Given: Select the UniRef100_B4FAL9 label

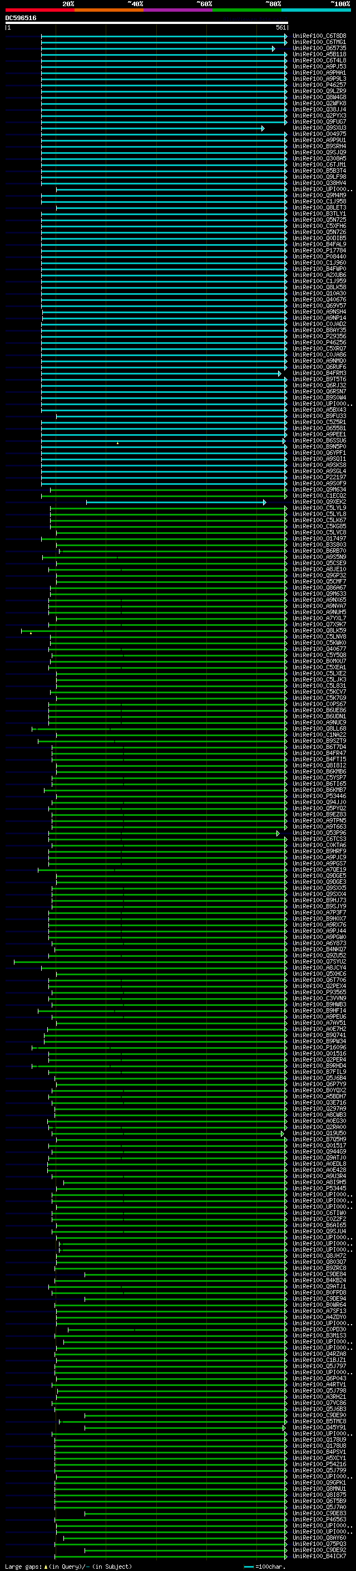Looking at the screenshot, I should (x=319, y=245).
